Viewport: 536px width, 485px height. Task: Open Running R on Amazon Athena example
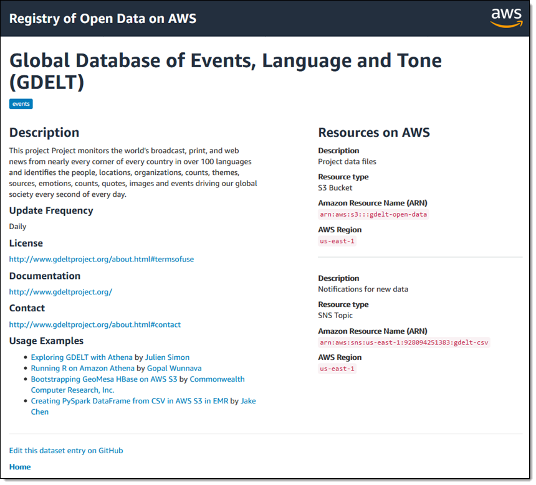click(82, 368)
